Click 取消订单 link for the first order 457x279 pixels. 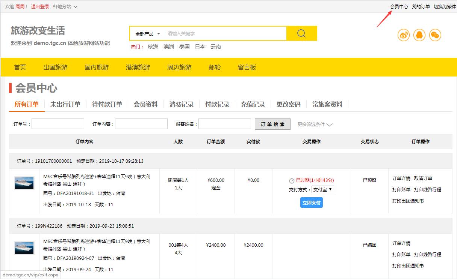423,178
